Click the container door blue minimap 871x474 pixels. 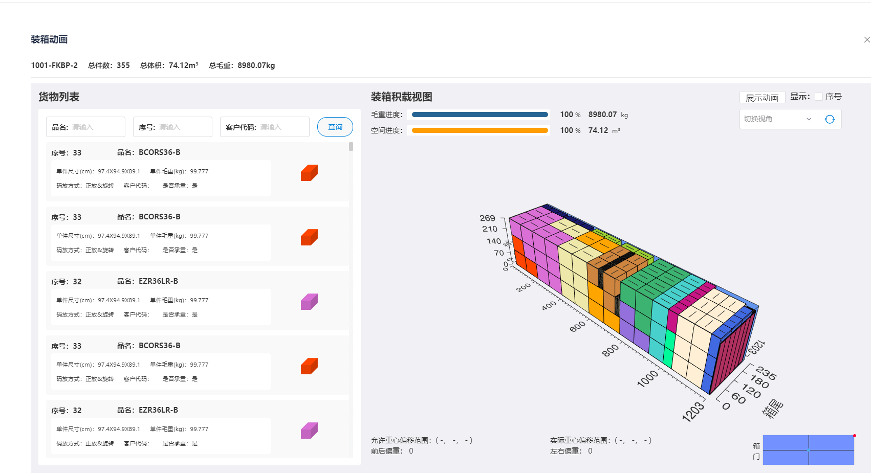[809, 450]
